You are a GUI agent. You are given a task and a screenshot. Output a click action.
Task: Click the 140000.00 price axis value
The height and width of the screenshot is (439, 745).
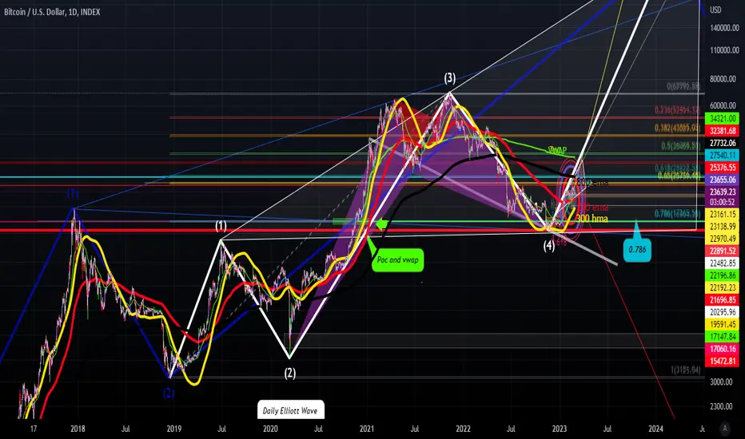pyautogui.click(x=724, y=28)
